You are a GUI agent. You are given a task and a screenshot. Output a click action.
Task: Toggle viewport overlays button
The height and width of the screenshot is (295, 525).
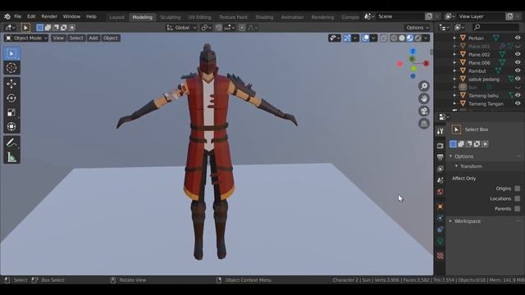(x=366, y=39)
